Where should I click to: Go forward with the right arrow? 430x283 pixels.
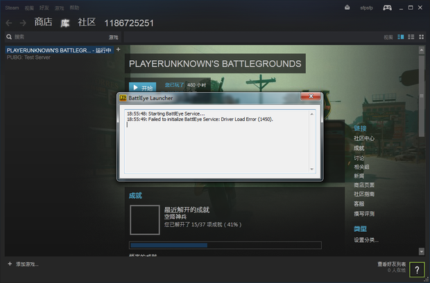pos(23,23)
